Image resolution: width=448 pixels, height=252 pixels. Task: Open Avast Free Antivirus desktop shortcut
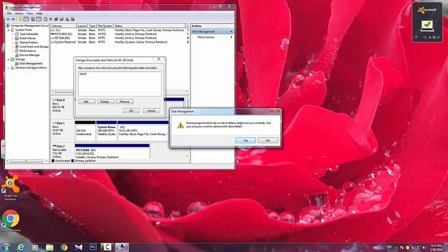click(x=10, y=187)
